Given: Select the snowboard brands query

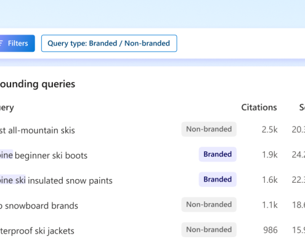Looking at the screenshot, I should (39, 206).
